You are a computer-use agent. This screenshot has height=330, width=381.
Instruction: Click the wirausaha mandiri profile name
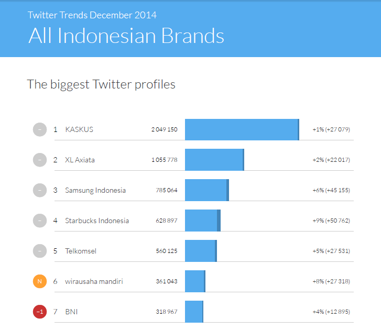[x=94, y=281]
